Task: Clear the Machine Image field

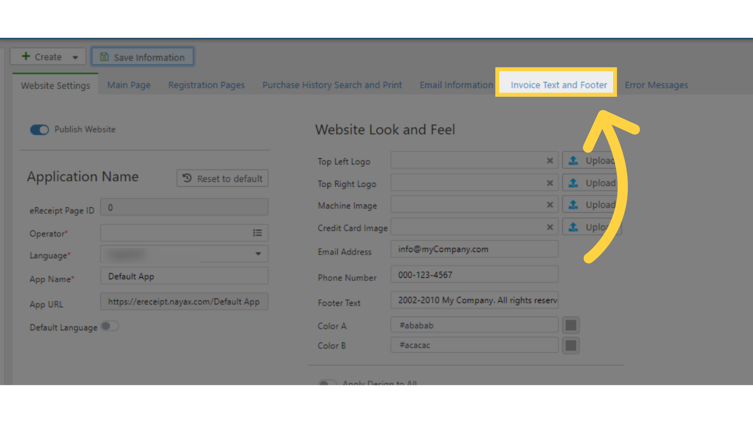Action: pyautogui.click(x=550, y=205)
